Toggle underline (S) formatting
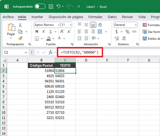Image resolution: width=160 pixels, height=136 pixels. (x=51, y=32)
